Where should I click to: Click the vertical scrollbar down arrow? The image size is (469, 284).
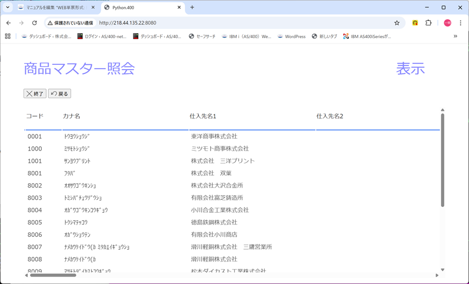coord(443,270)
